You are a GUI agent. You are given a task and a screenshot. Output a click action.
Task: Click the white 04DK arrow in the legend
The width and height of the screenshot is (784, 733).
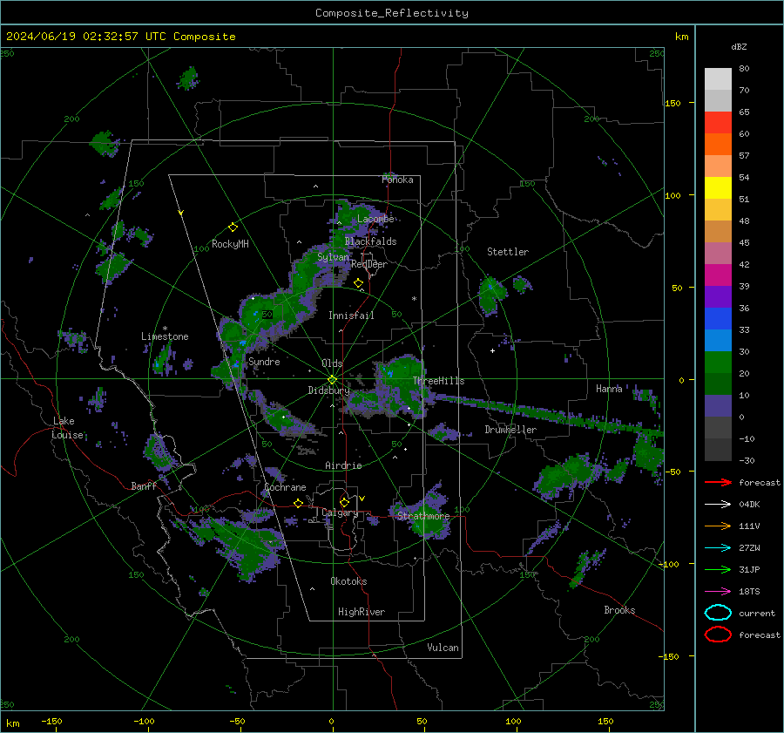coord(718,505)
